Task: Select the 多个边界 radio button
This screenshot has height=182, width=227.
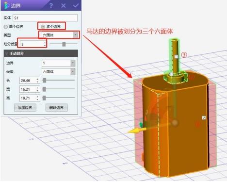Action: [x=43, y=27]
